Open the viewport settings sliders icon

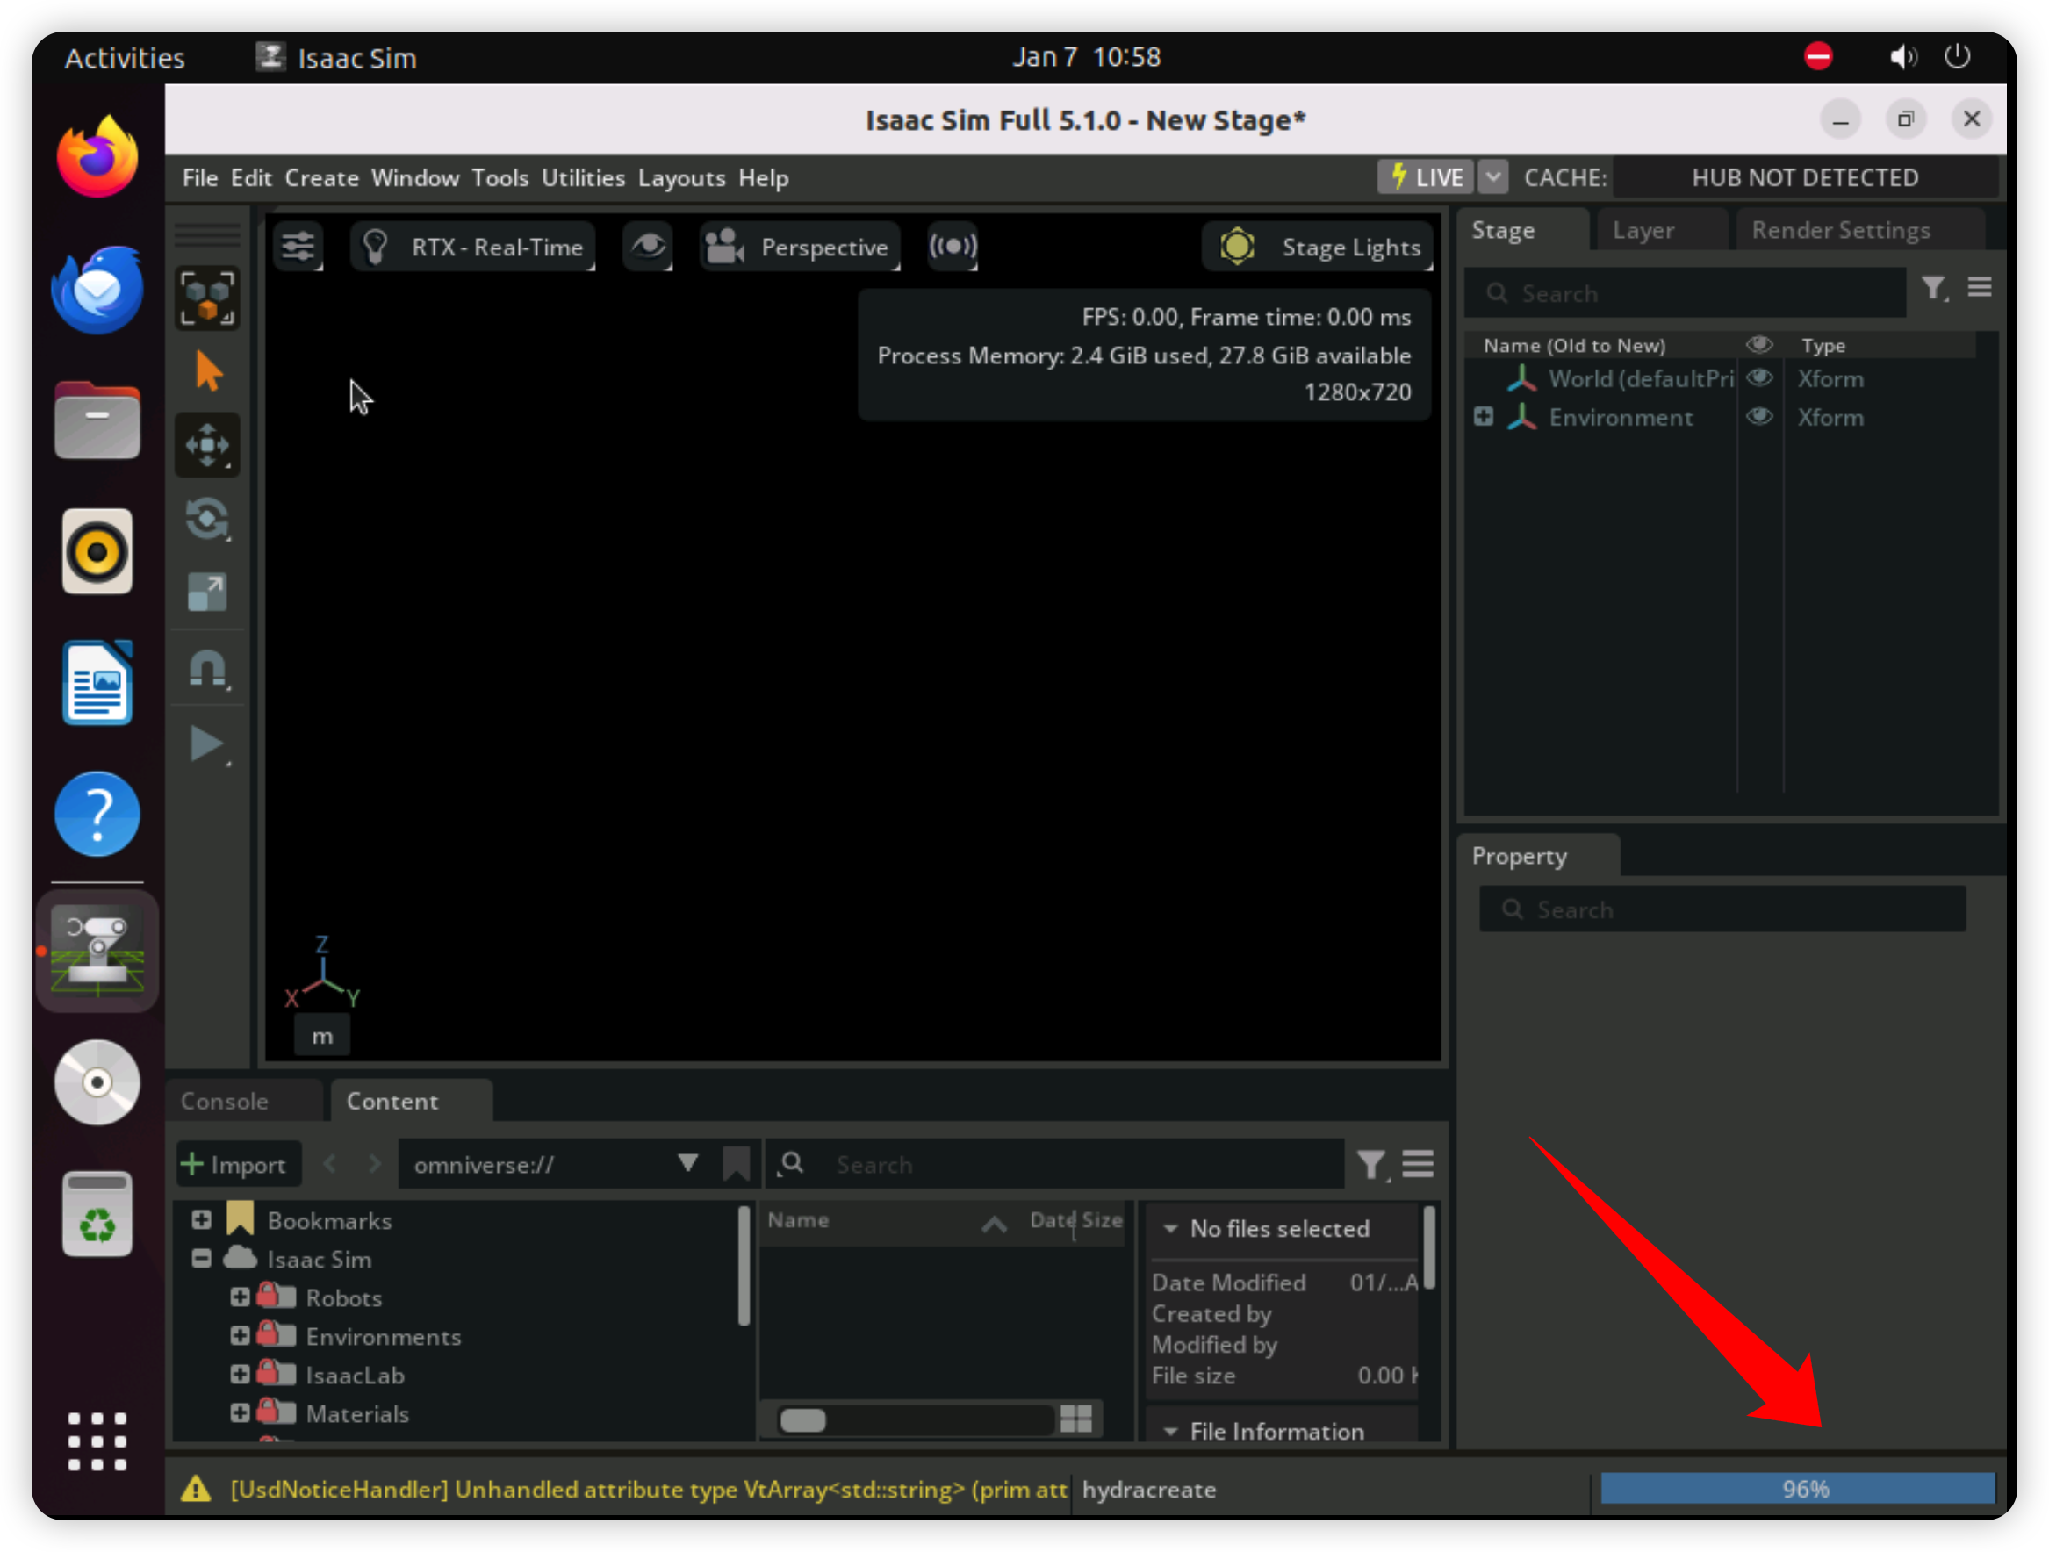coord(298,248)
